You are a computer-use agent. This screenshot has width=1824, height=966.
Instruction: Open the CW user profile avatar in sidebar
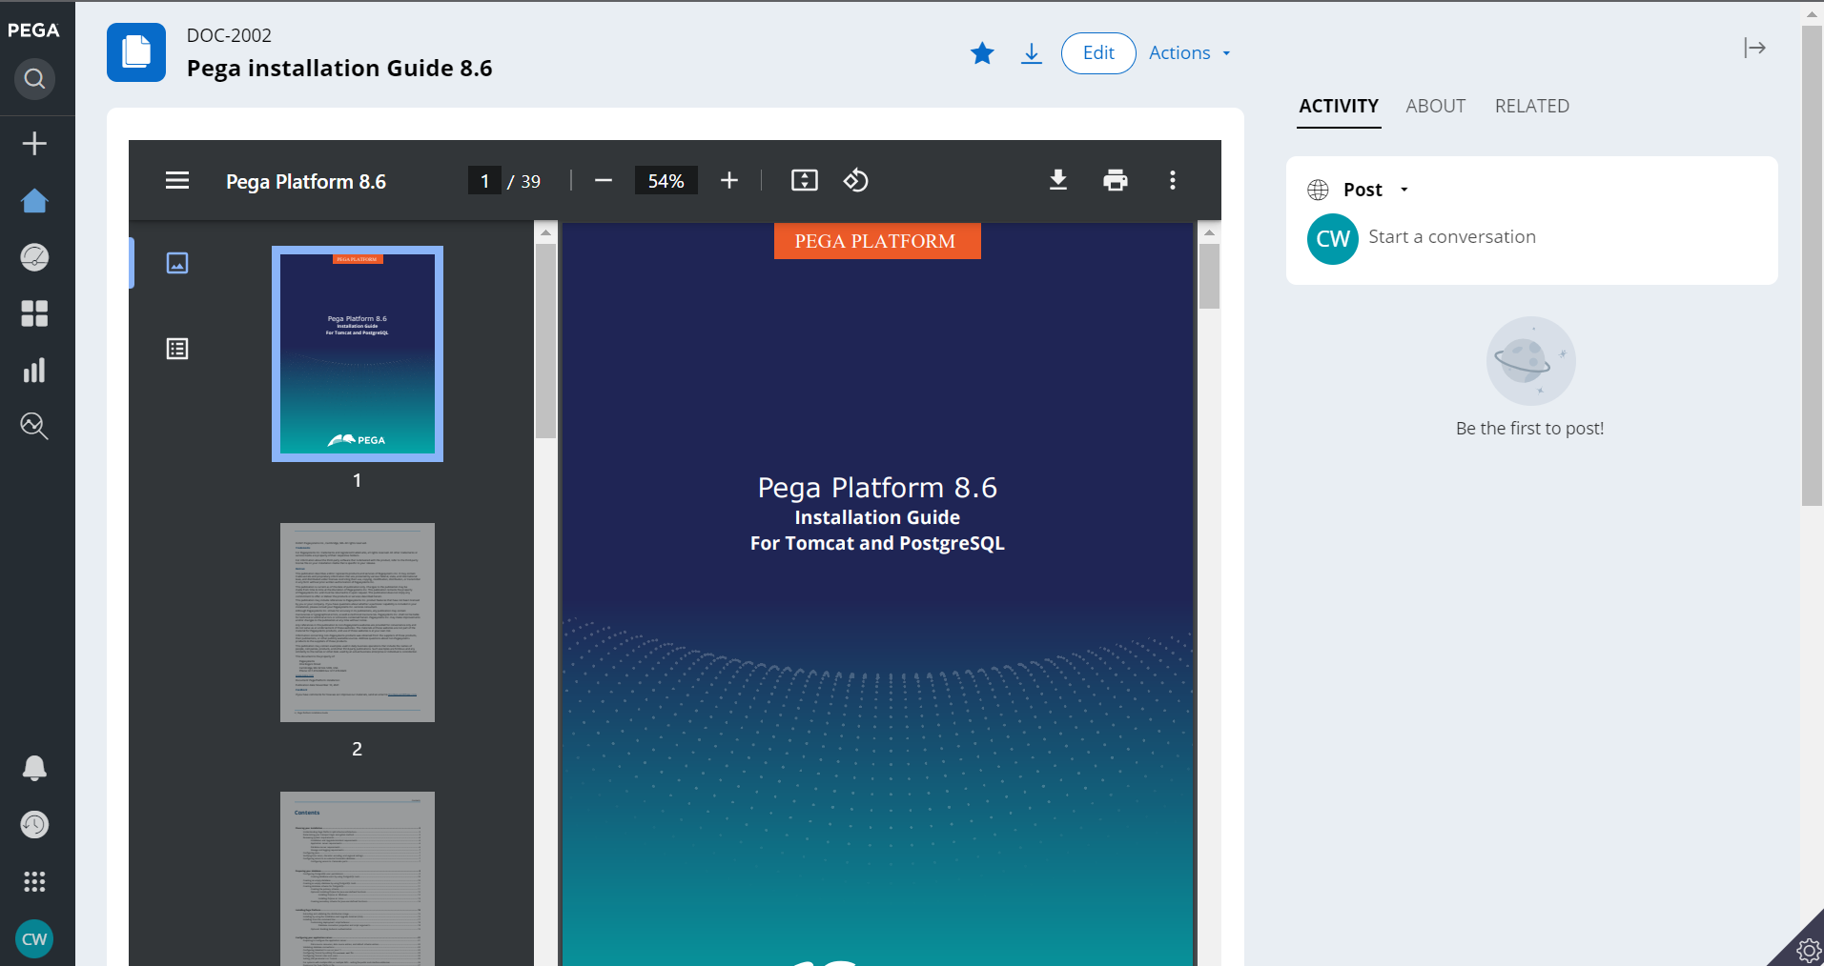pyautogui.click(x=34, y=939)
